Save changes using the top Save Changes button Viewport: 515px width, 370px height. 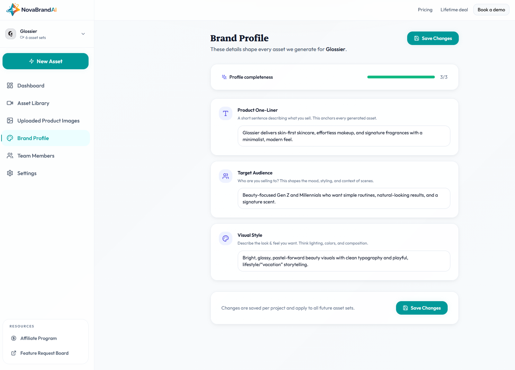433,38
